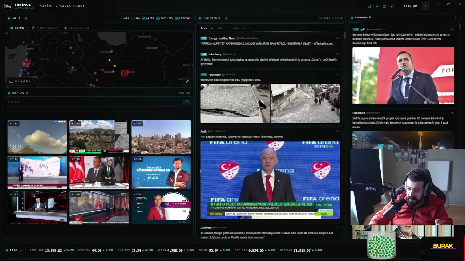The image size is (465, 261).
Task: Pop out the MAP panel
Action: pos(25,18)
